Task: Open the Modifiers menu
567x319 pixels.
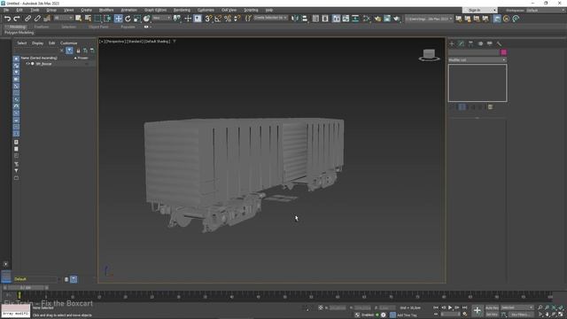Action: [106, 10]
